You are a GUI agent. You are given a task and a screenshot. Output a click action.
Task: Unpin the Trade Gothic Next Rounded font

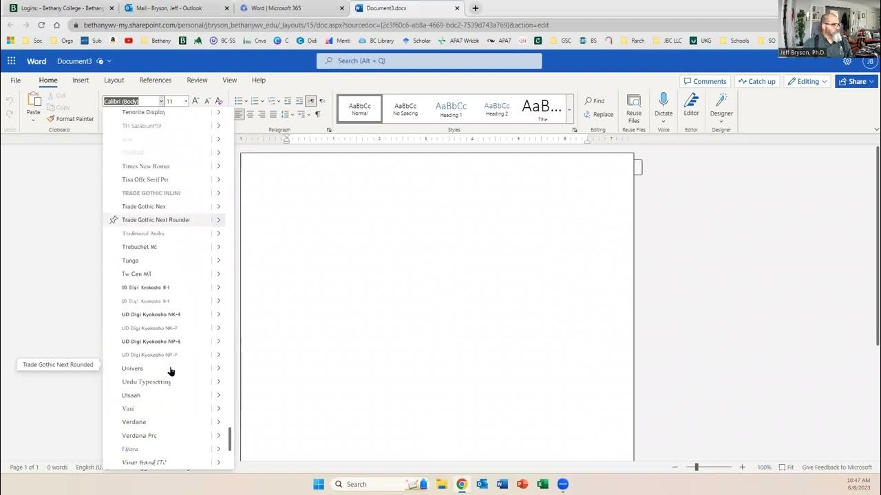114,220
